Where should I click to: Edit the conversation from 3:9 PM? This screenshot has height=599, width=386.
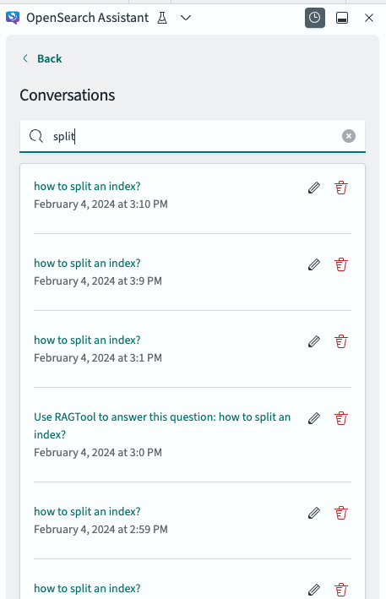coord(314,264)
